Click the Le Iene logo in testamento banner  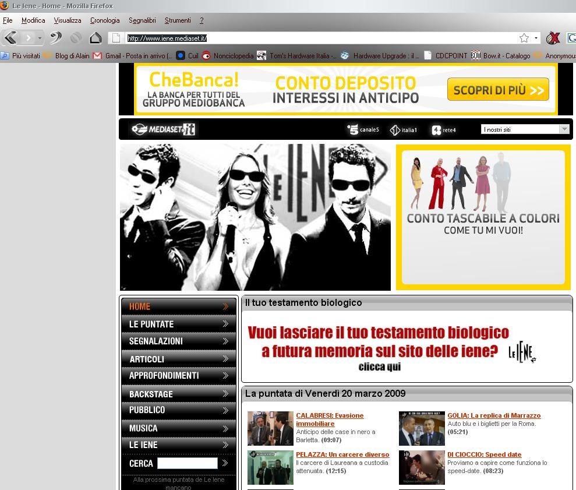pyautogui.click(x=522, y=353)
